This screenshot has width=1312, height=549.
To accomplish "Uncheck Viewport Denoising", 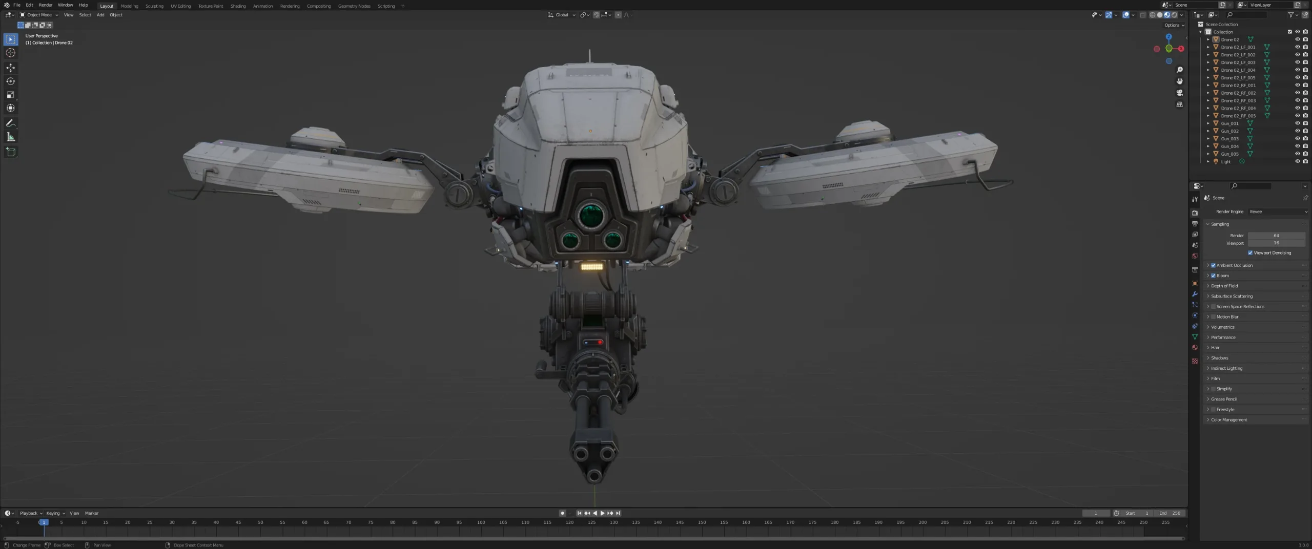I will pyautogui.click(x=1250, y=252).
